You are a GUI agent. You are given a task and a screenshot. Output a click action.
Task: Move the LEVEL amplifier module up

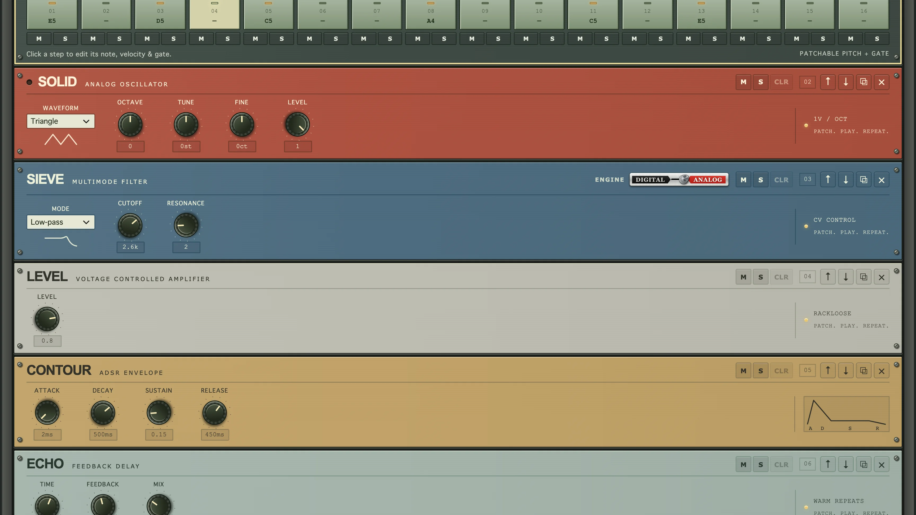(828, 277)
